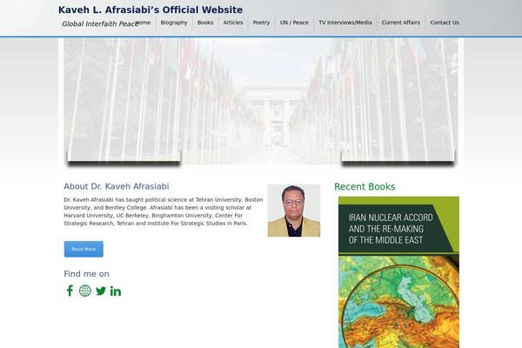Open the Facebook profile icon

click(x=70, y=291)
